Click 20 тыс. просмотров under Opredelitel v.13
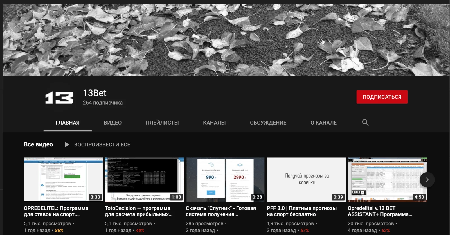Screen dimensions: 450x235 [x=371, y=223]
